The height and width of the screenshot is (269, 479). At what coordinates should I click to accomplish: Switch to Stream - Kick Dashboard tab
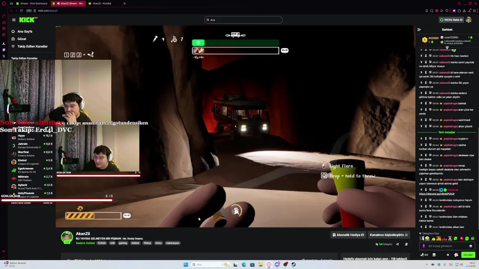(x=31, y=3)
